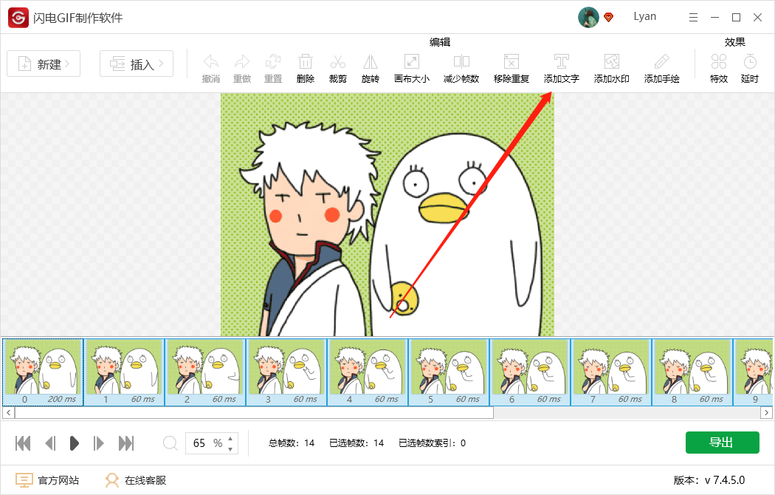Open the hamburger menu next to Lyan
This screenshot has width=775, height=495.
(x=694, y=17)
